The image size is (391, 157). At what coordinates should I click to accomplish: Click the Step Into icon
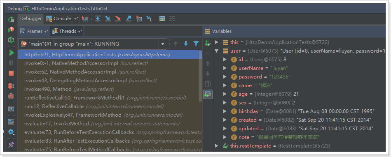point(108,18)
